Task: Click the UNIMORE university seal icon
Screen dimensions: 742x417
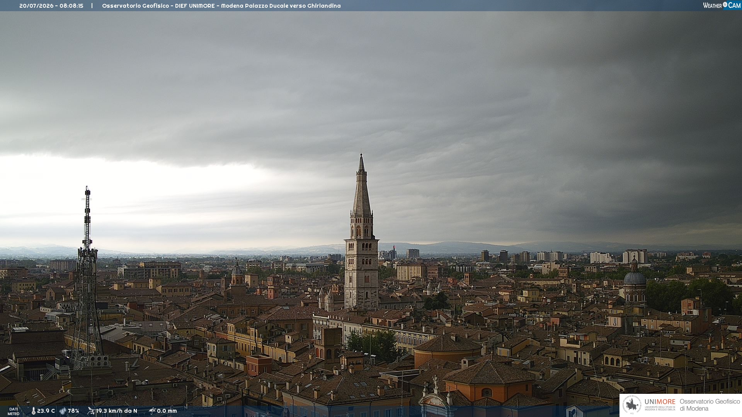Action: 632,405
